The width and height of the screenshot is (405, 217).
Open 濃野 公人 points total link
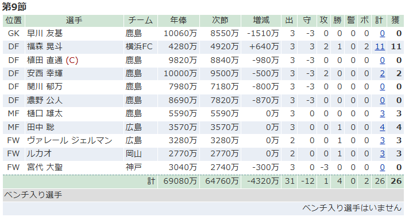click(x=382, y=100)
